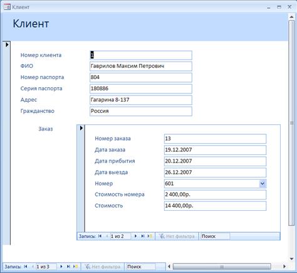Go to last record in Заказ subform navigator
297x273 pixels.
pyautogui.click(x=143, y=236)
